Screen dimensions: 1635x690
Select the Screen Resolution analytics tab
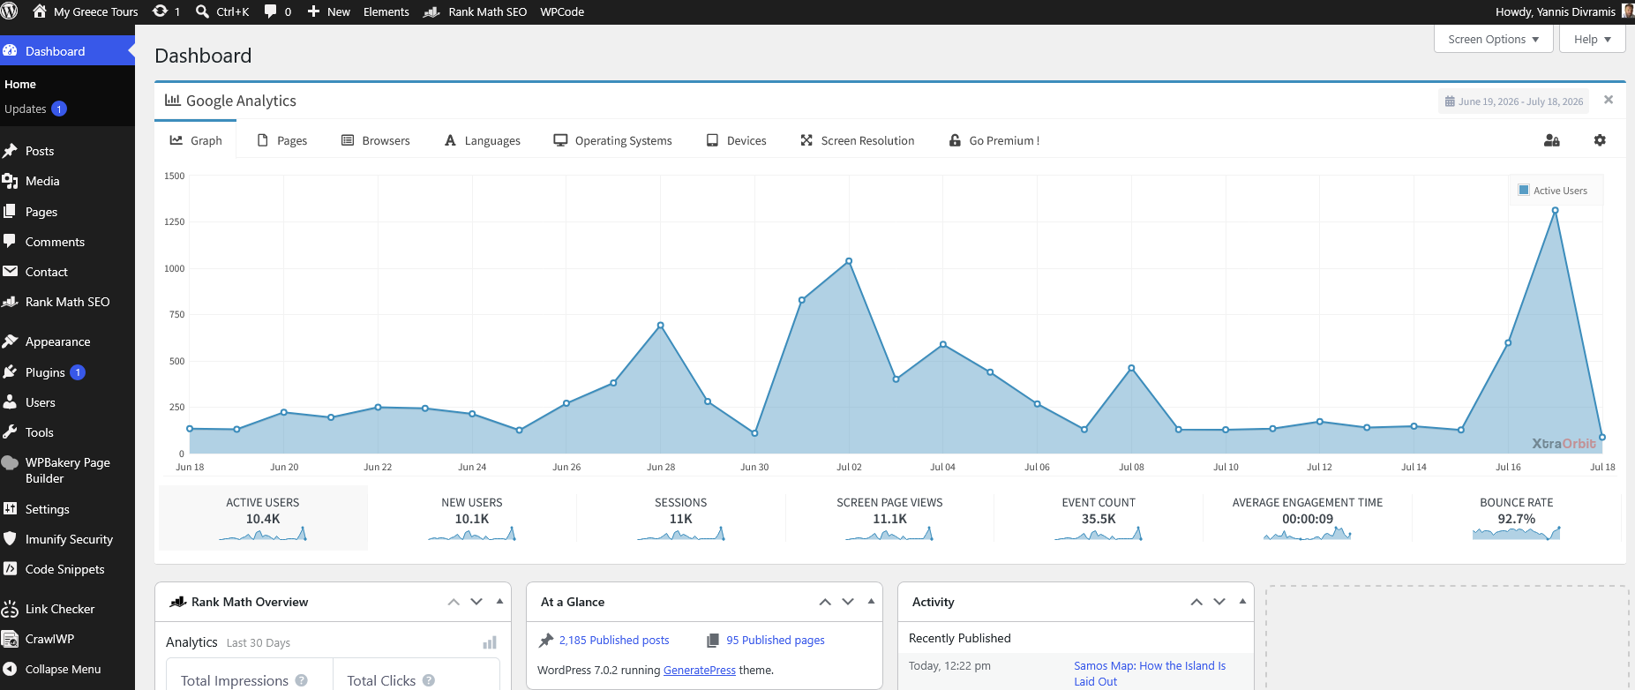858,140
